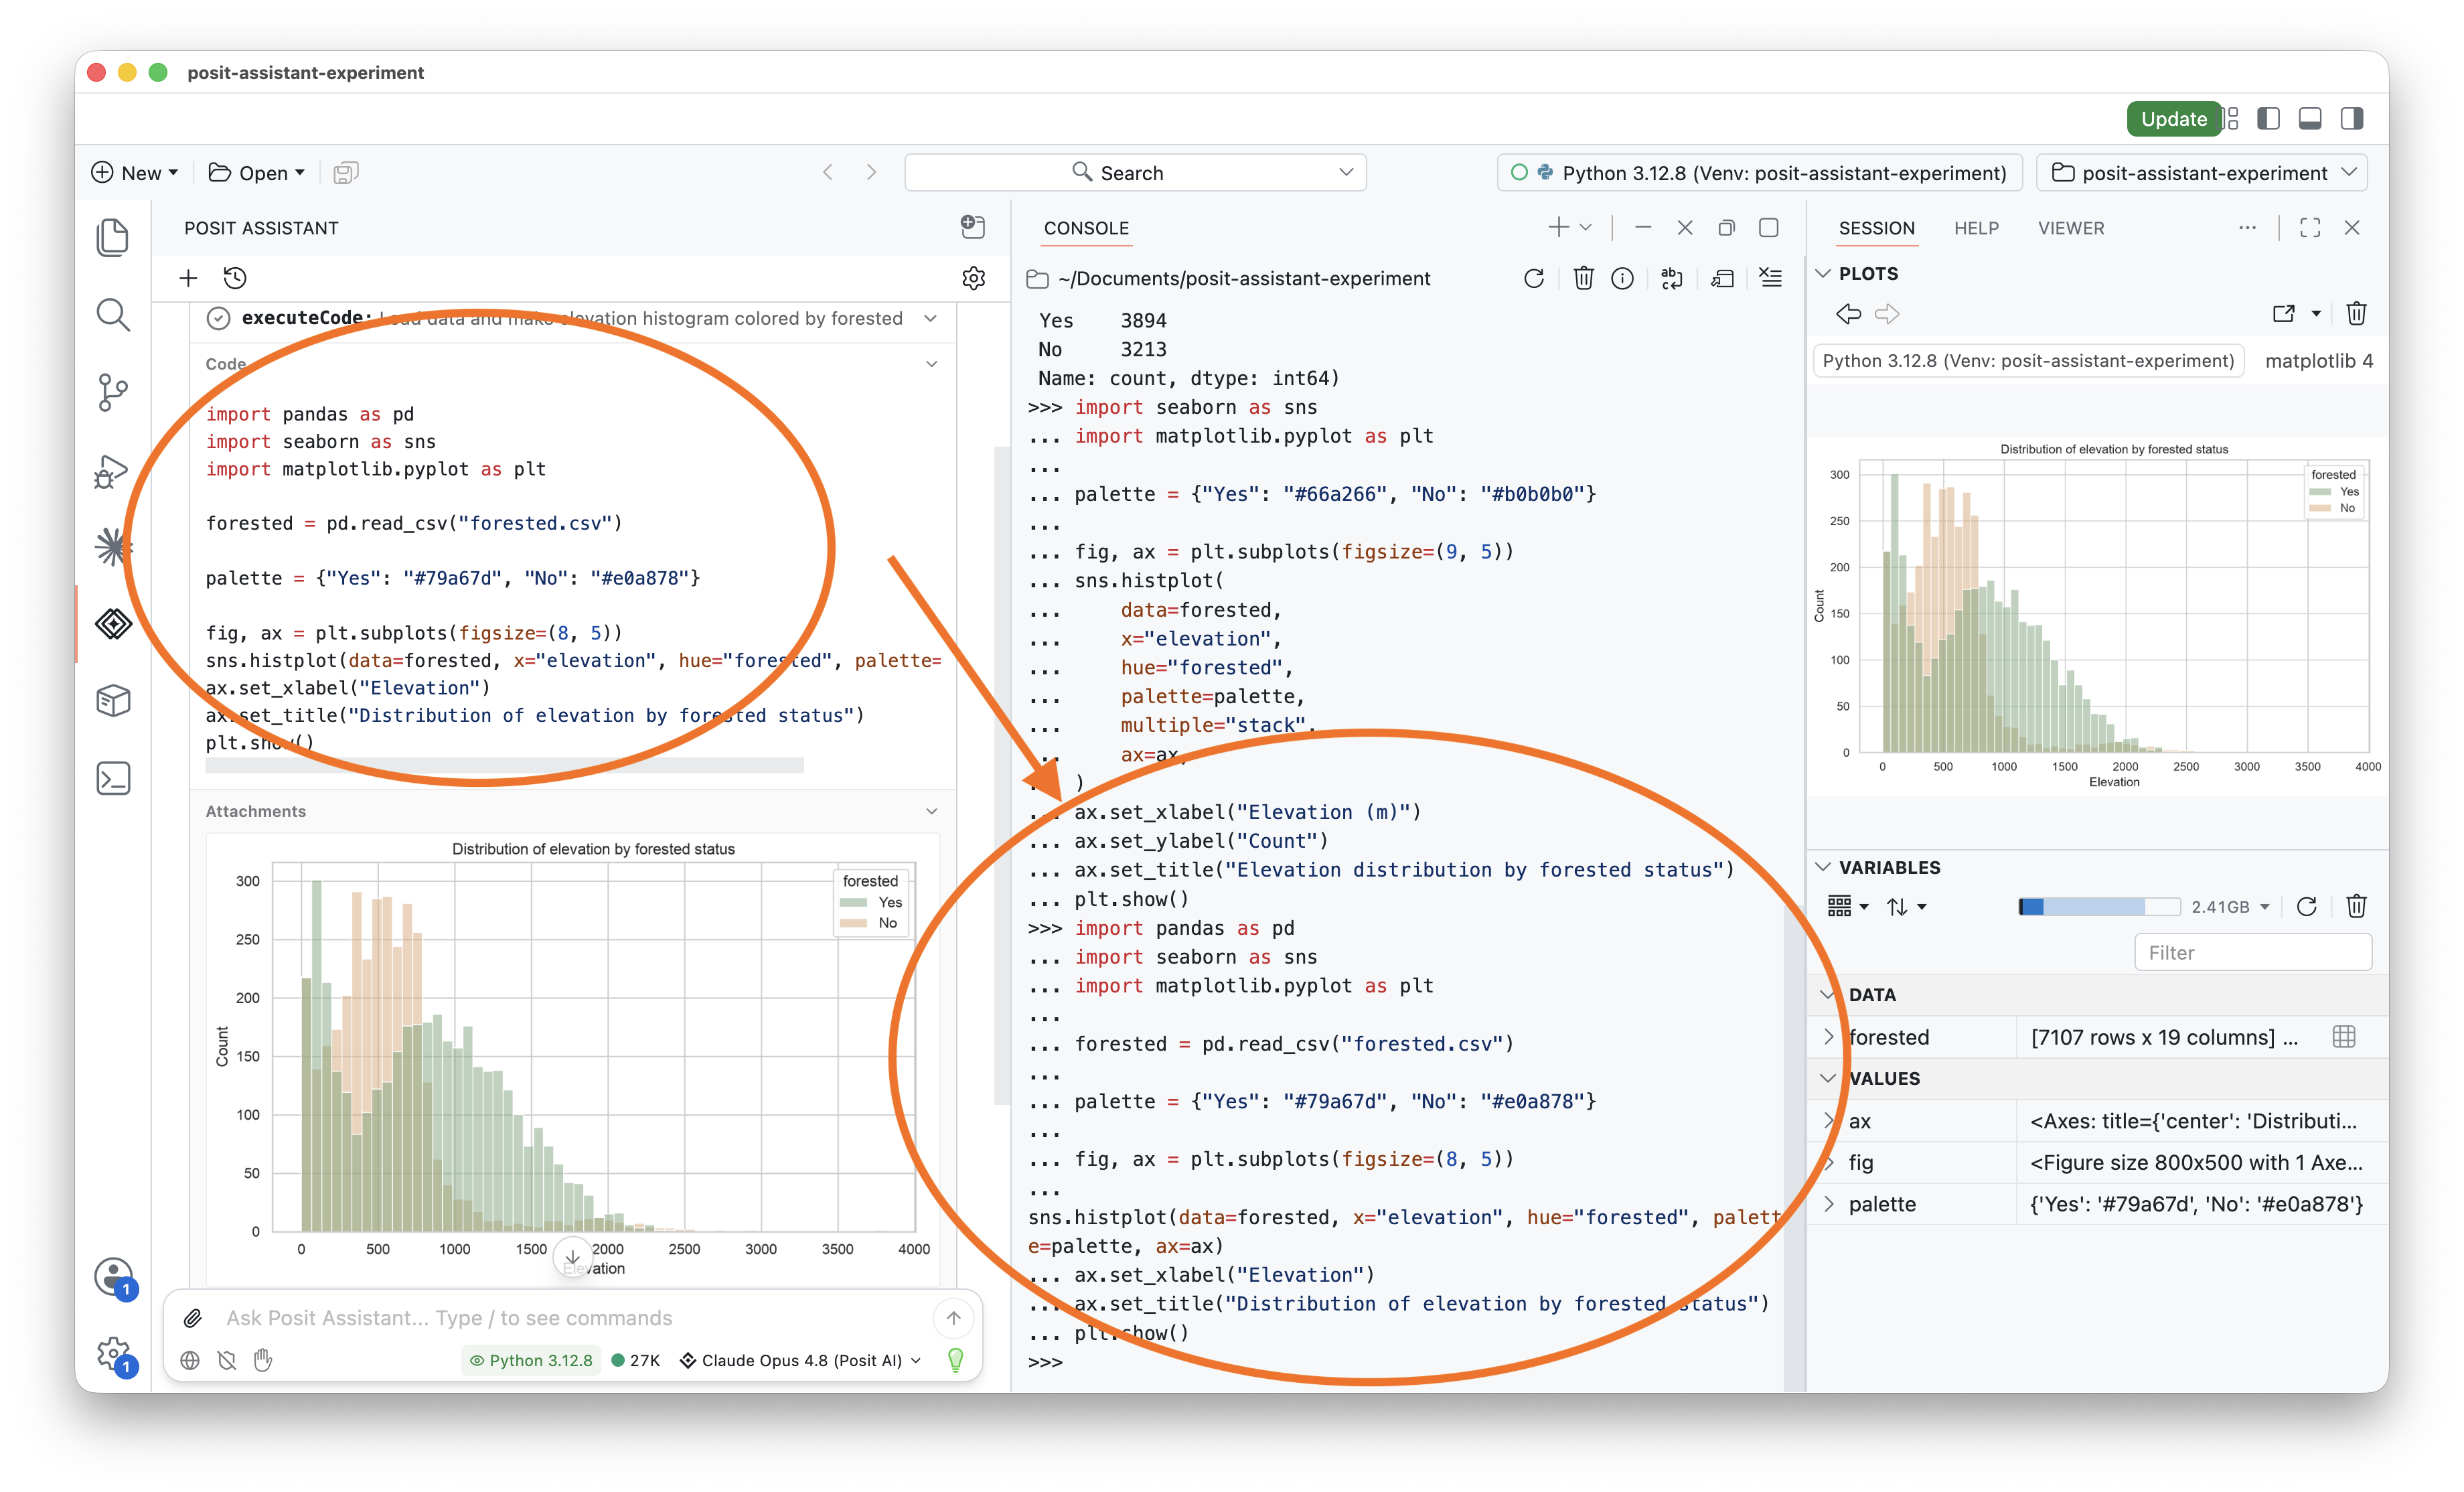Open the posit-assistant-experiment folder dropdown

[x=2203, y=173]
